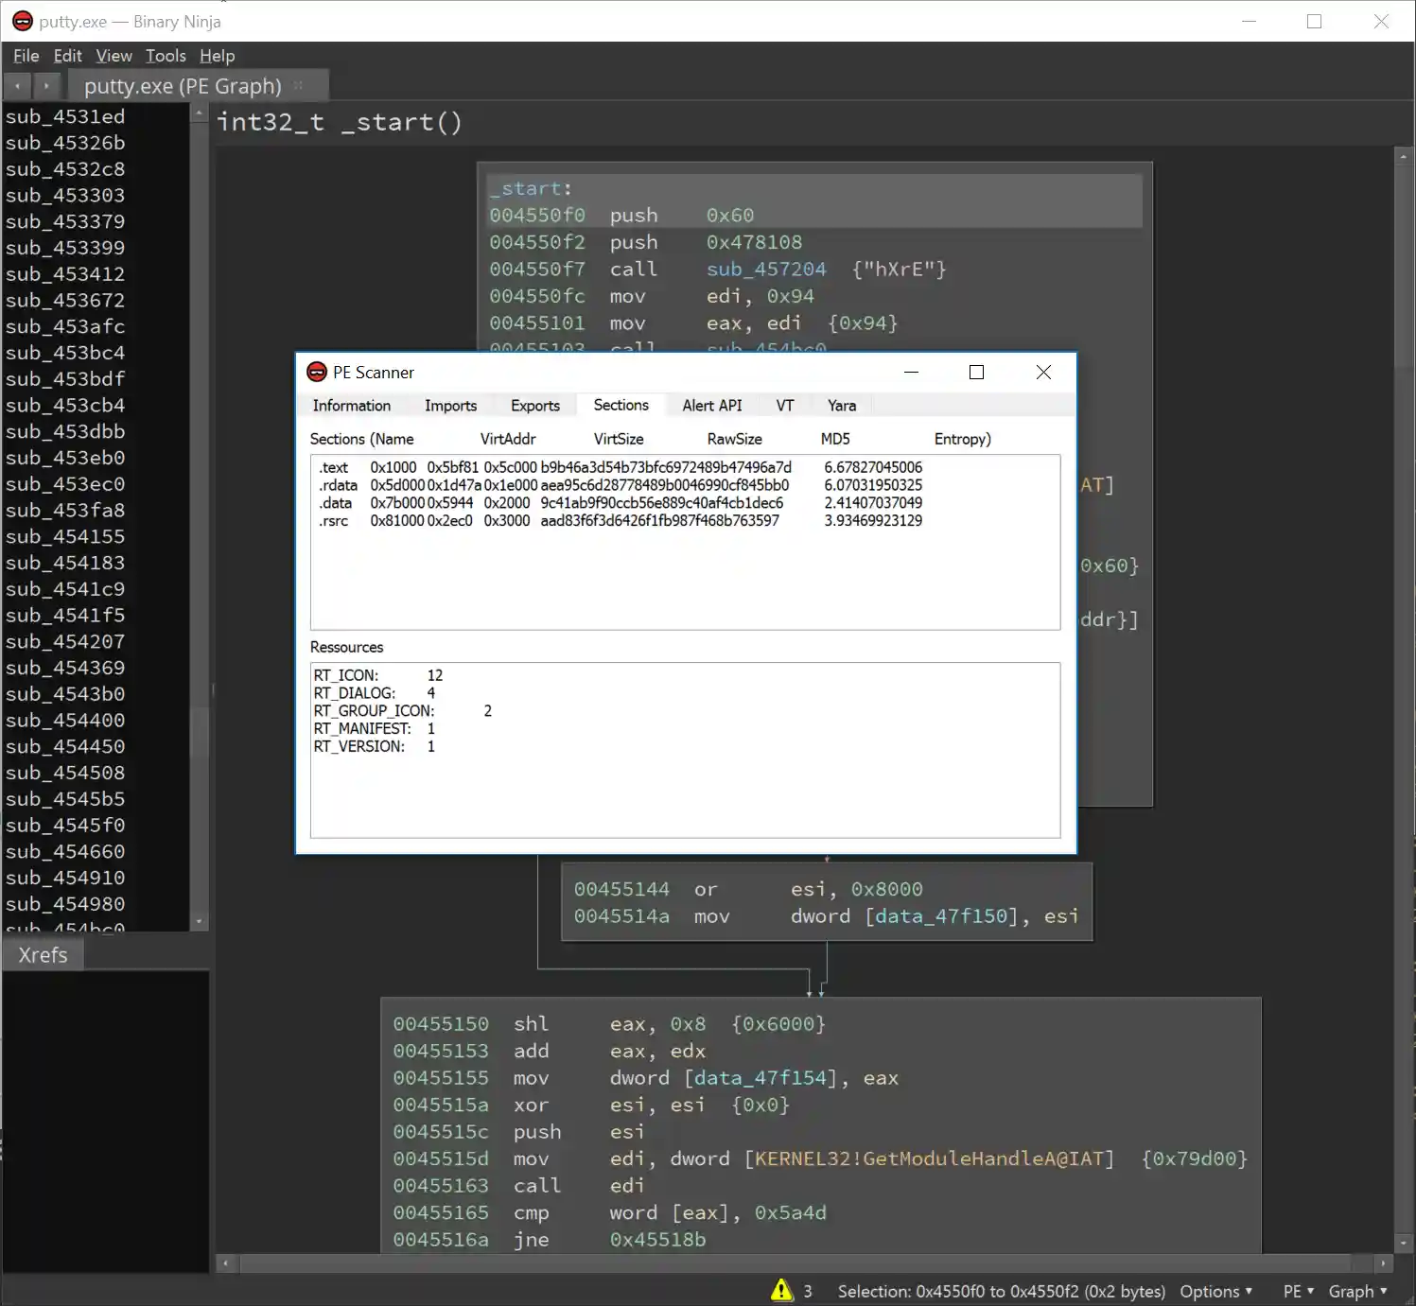Click the back navigation arrow icon
Viewport: 1416px width, 1306px height.
(17, 86)
